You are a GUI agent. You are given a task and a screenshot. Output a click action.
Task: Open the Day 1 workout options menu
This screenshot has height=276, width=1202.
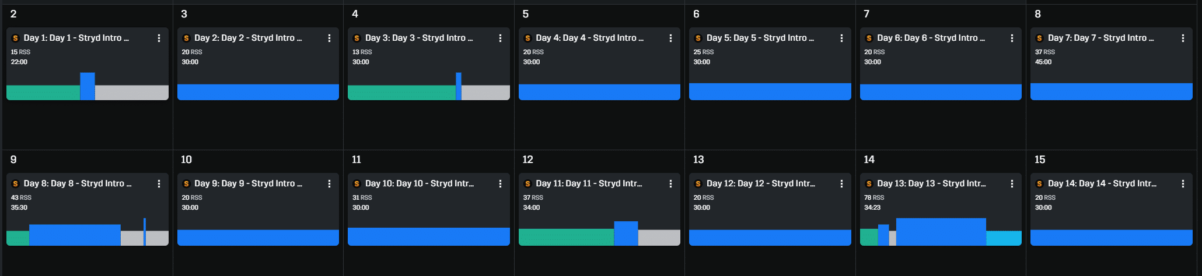point(159,38)
